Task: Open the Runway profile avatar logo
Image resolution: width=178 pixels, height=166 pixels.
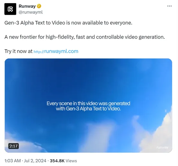Action: [x=10, y=9]
